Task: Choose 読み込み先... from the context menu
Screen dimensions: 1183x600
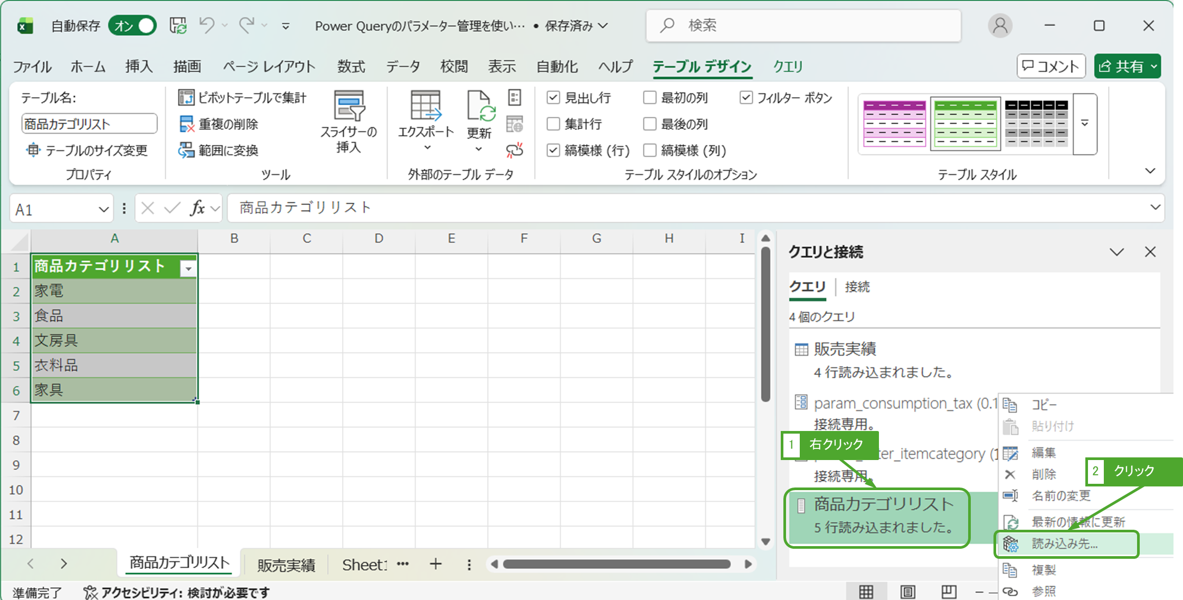Action: pyautogui.click(x=1065, y=544)
